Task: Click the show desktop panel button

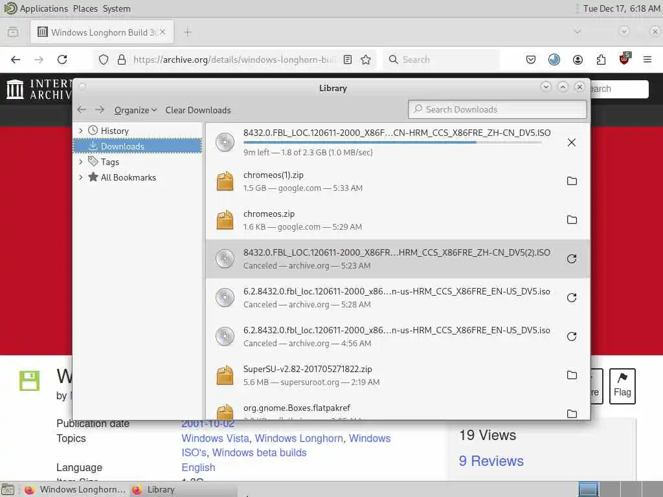Action: (x=8, y=489)
